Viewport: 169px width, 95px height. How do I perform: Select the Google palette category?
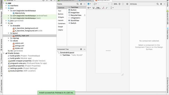tap(60, 27)
